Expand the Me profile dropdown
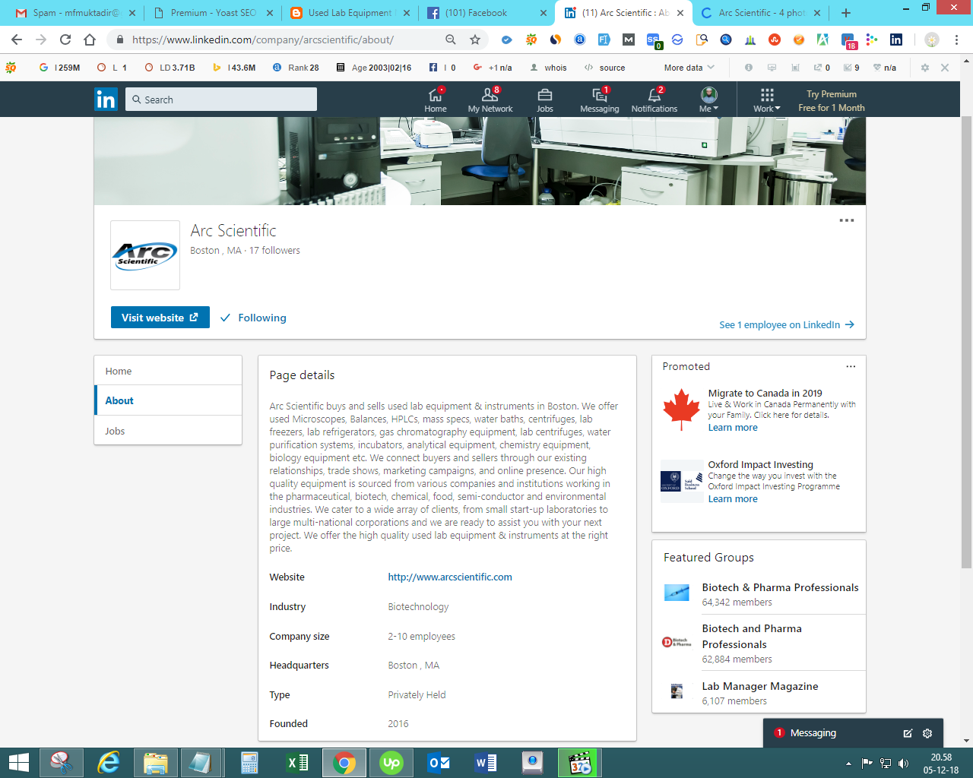 point(709,100)
